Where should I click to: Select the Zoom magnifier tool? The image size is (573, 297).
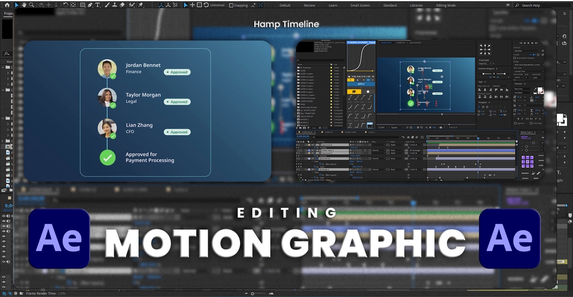32,5
